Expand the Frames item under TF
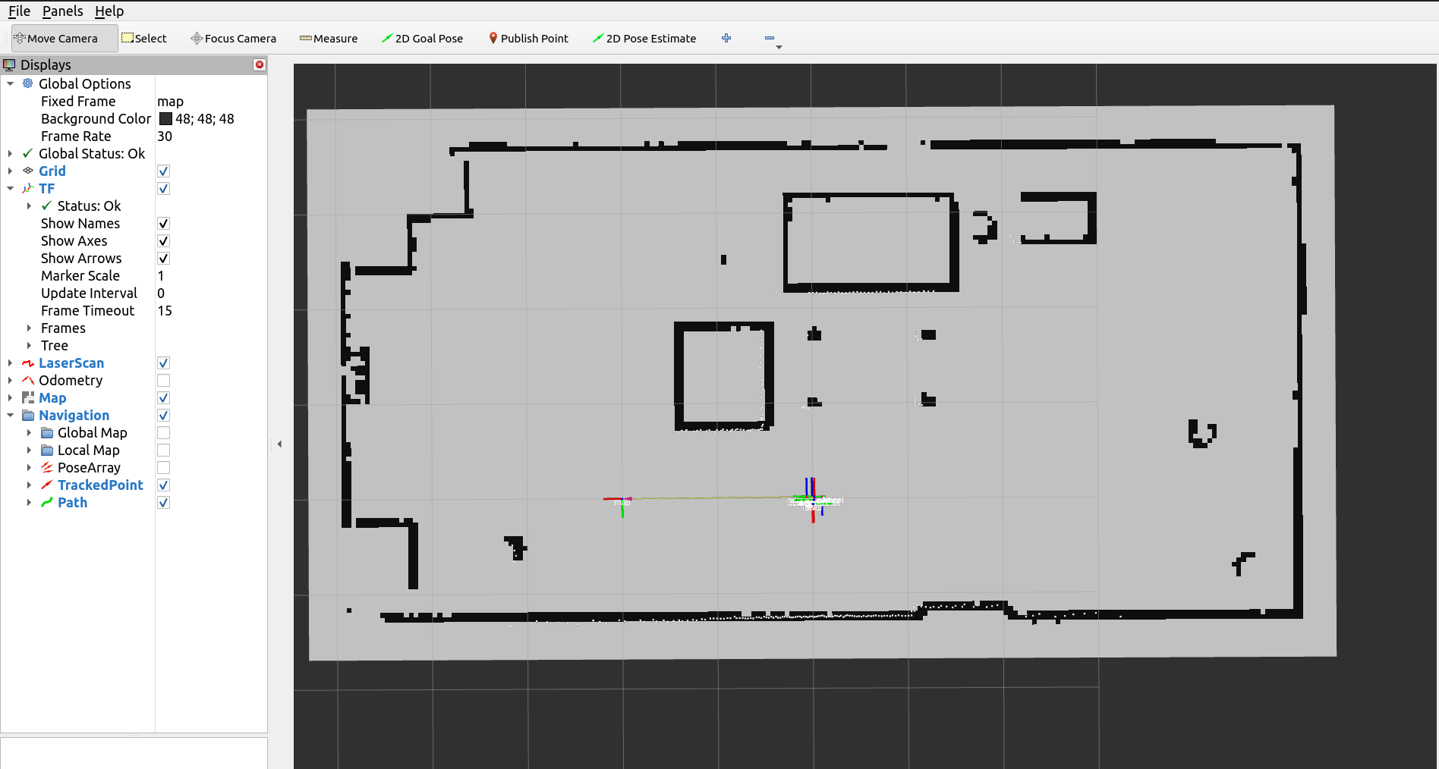Viewport: 1439px width, 769px height. [x=29, y=328]
